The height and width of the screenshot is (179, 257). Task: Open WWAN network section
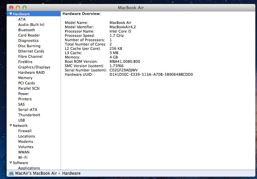[x=24, y=152]
